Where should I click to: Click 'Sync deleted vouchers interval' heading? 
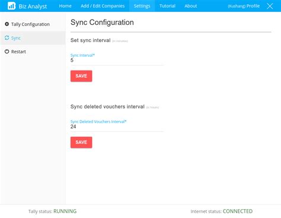[x=107, y=107]
